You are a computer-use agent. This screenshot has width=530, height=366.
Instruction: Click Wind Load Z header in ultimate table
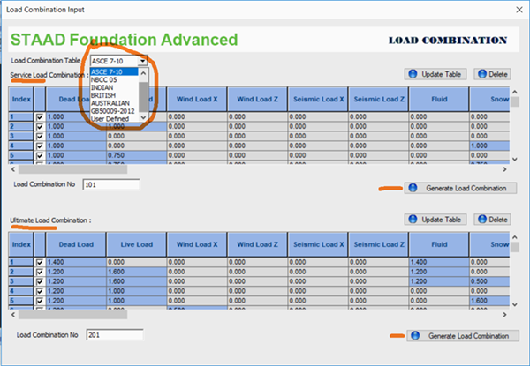click(258, 244)
